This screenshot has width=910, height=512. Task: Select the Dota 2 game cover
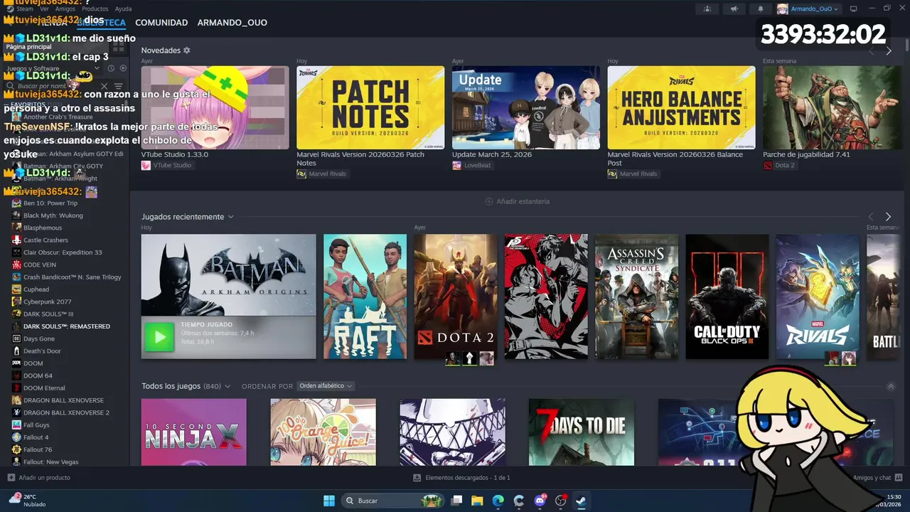456,297
